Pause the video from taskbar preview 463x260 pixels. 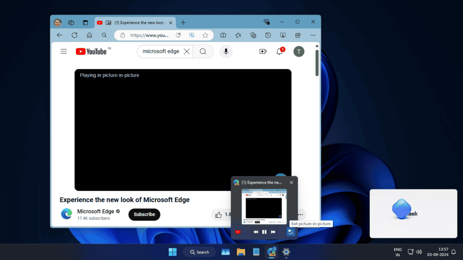pyautogui.click(x=265, y=232)
